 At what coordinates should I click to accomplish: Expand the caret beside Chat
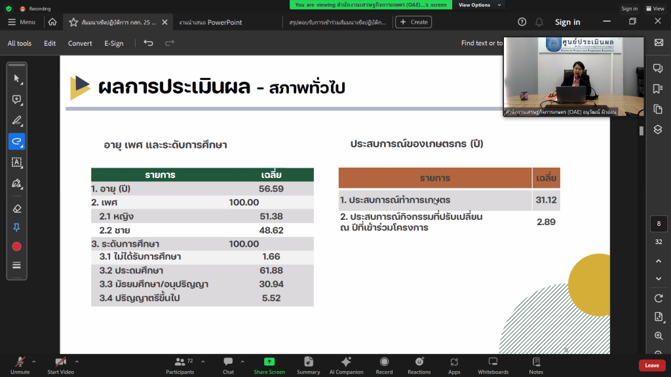click(x=242, y=362)
